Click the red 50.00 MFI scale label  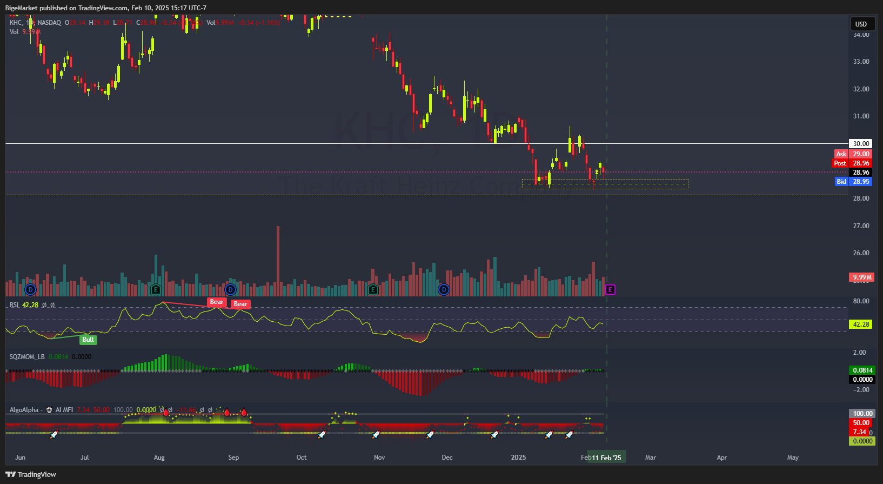pyautogui.click(x=861, y=423)
